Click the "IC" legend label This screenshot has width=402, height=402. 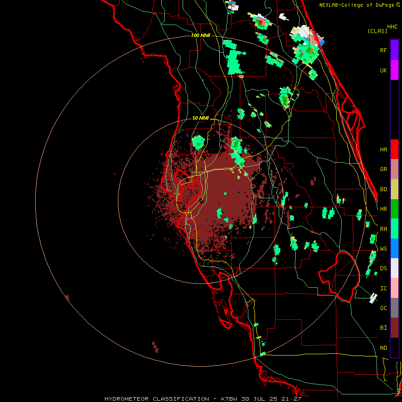click(x=383, y=289)
